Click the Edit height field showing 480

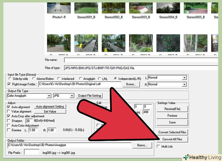pos(146,112)
